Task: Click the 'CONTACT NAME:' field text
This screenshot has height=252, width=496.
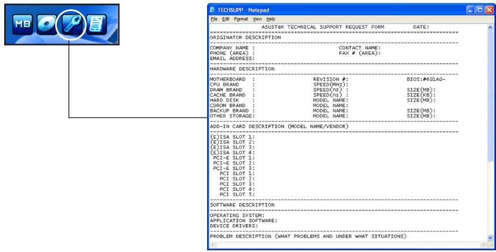Action: 360,48
